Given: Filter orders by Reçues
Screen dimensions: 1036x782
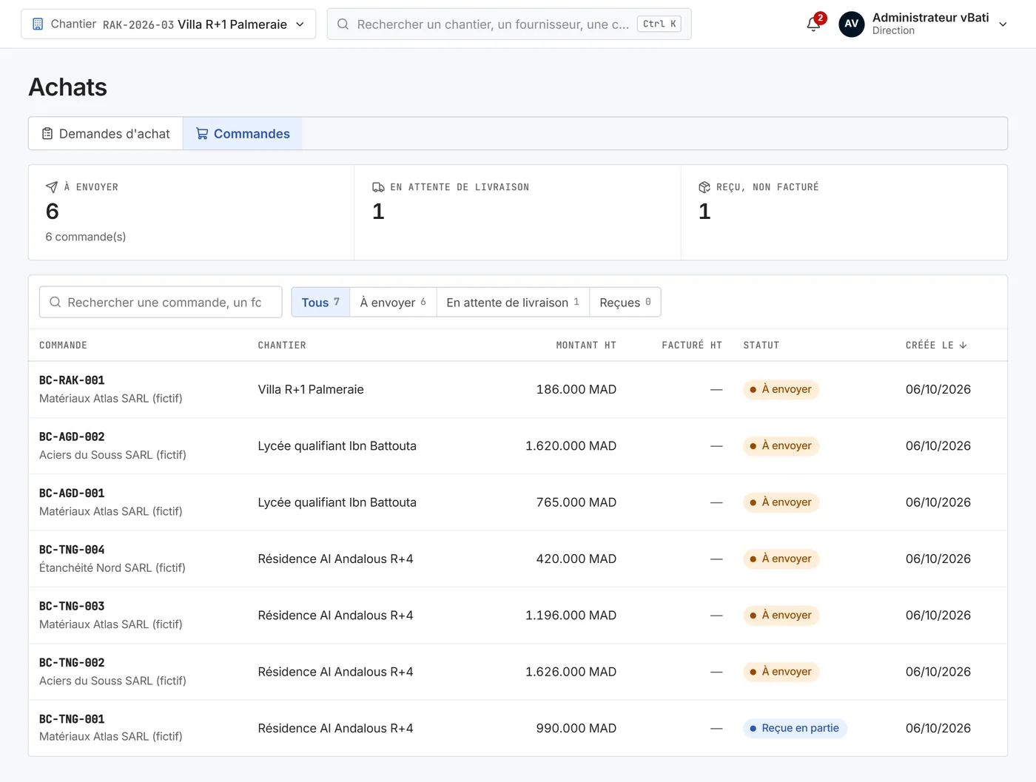Looking at the screenshot, I should coord(625,303).
